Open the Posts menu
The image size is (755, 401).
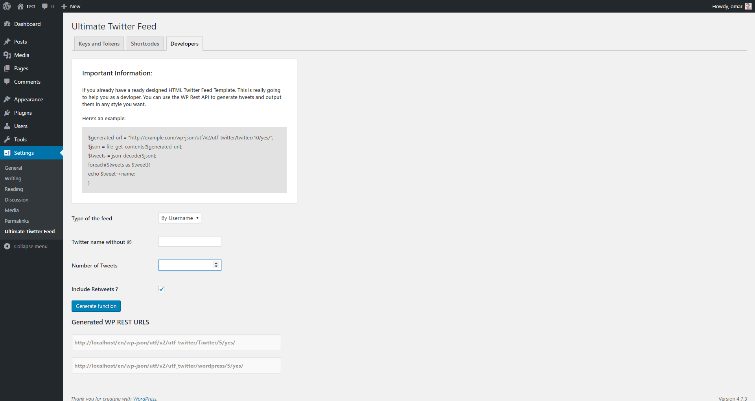(31, 42)
